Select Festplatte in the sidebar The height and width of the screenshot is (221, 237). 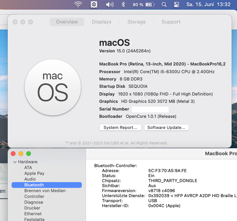tap(34, 219)
